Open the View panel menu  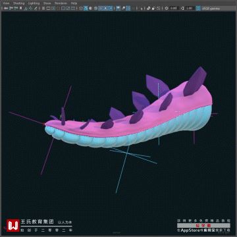coord(6,3)
